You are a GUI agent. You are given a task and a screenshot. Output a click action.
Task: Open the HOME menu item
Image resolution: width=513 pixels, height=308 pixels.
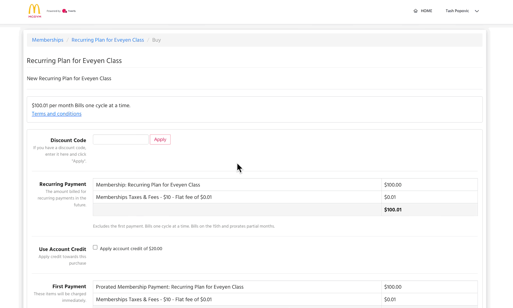[426, 11]
